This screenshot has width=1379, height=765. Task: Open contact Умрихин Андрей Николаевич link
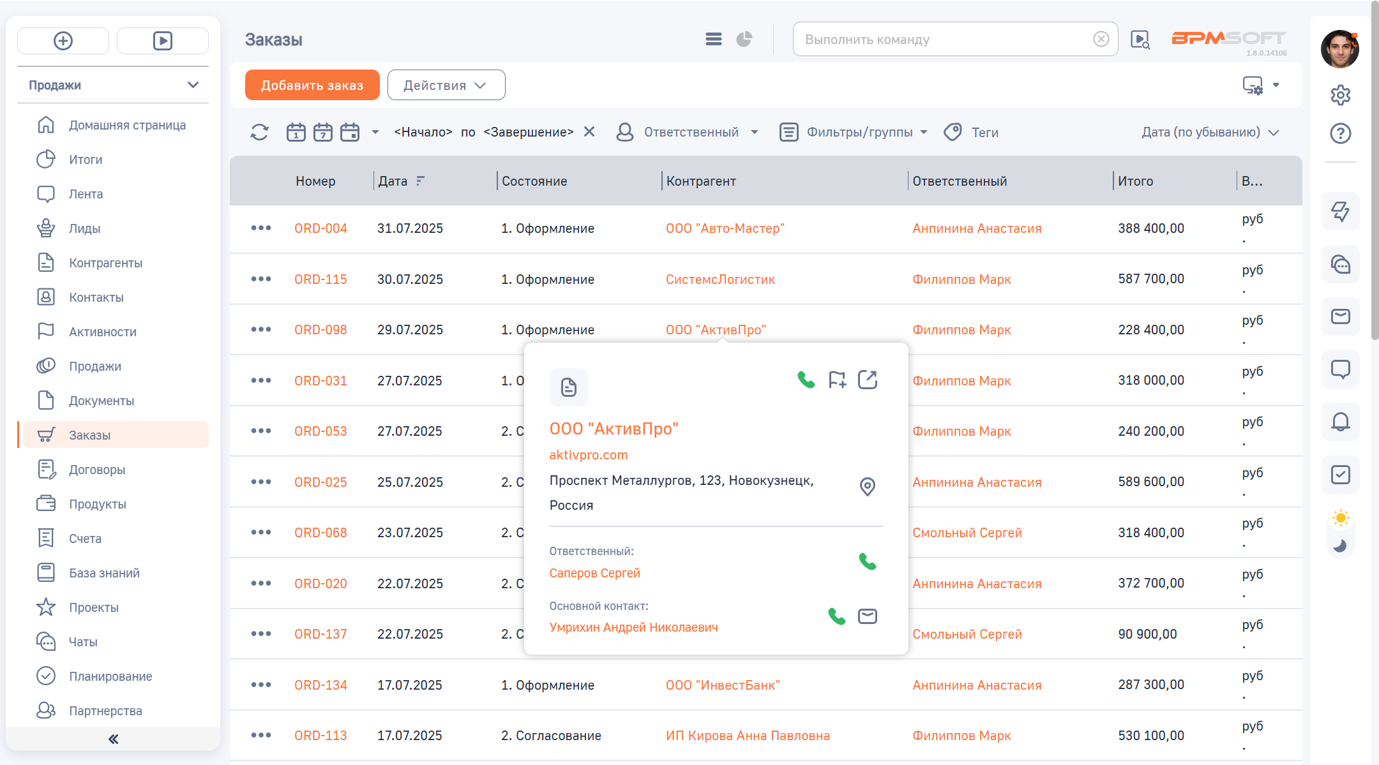(x=633, y=627)
